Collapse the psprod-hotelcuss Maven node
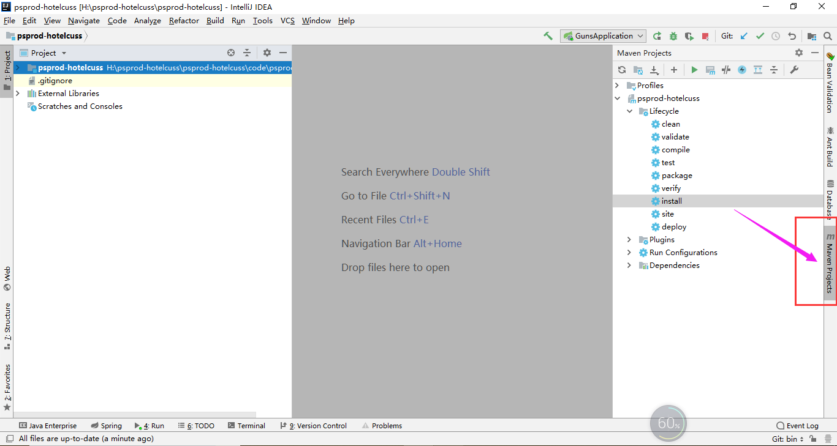This screenshot has width=837, height=446. click(617, 98)
